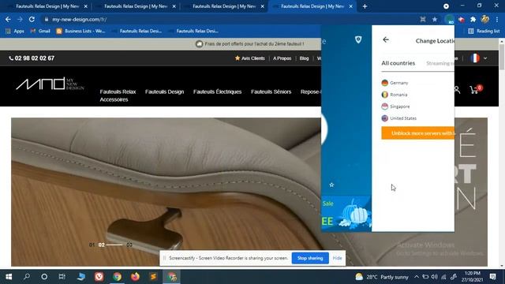505x284 pixels.
Task: Open the notification center
Action: pos(492,277)
